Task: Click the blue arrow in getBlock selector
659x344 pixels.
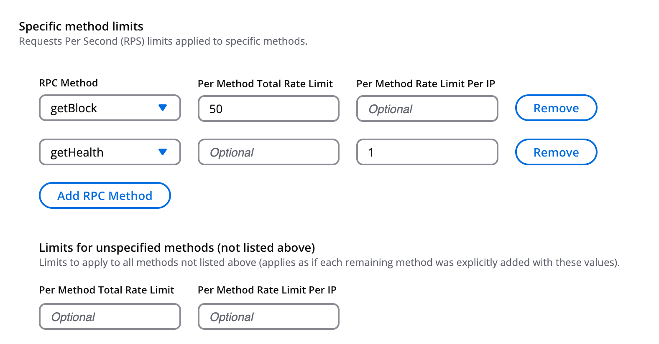Action: click(x=163, y=108)
